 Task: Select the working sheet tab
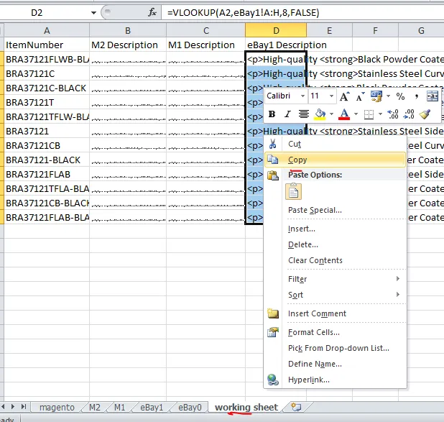click(246, 408)
